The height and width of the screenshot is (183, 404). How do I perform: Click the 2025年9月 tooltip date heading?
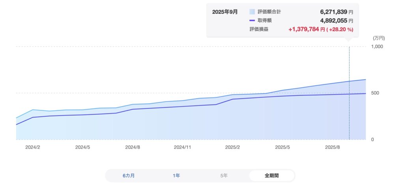click(225, 12)
